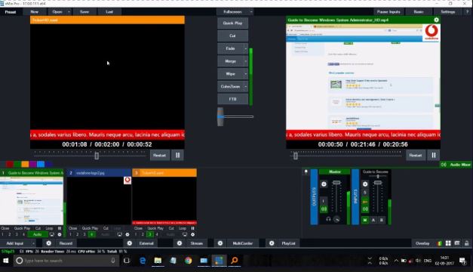
Task: Click the orange magnifier app on taskbar
Action: (235, 261)
